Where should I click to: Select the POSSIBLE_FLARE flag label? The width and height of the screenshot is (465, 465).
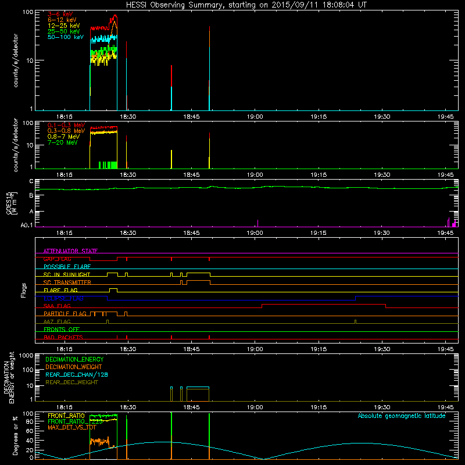[x=67, y=267]
